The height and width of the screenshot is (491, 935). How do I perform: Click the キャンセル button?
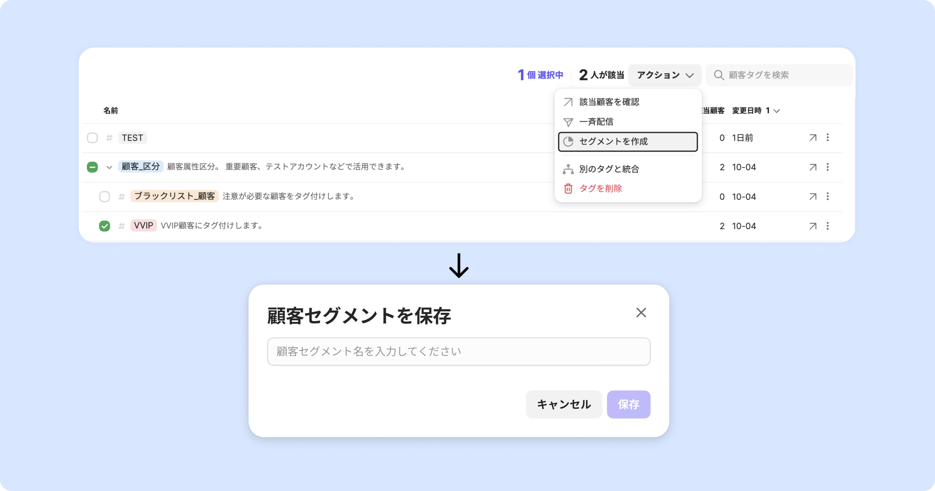coord(564,404)
